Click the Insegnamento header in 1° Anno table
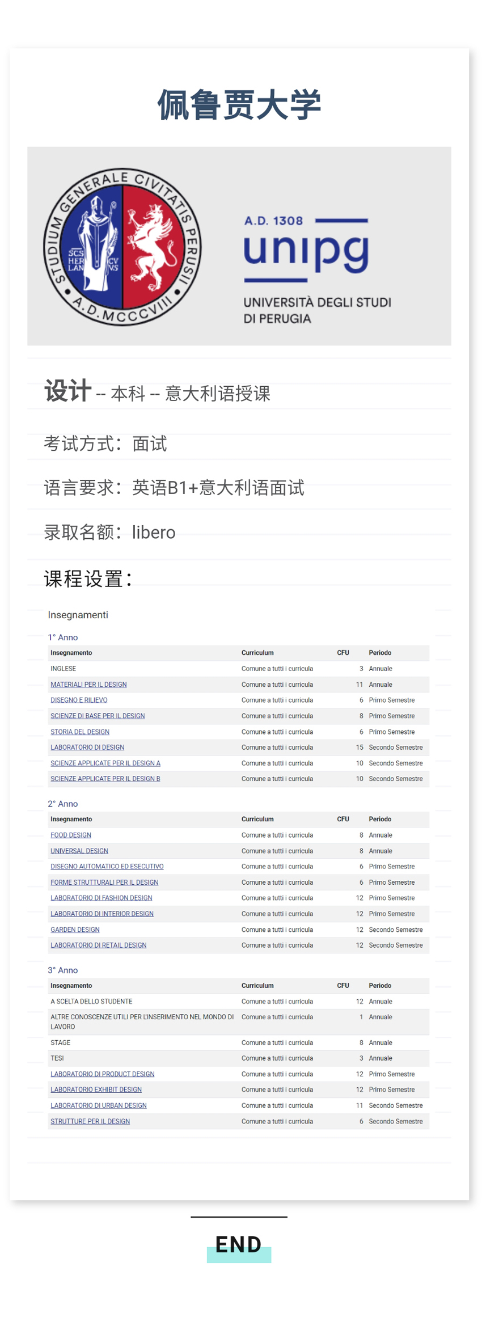The width and height of the screenshot is (482, 1326). pos(71,653)
